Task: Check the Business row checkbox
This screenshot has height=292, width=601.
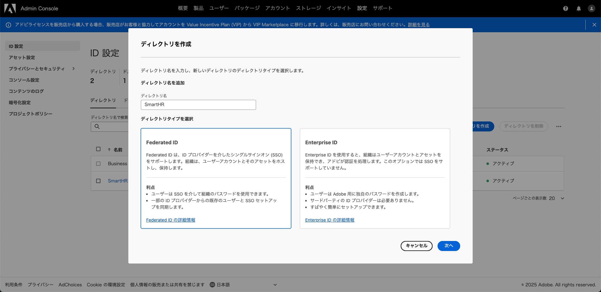Action: click(98, 164)
